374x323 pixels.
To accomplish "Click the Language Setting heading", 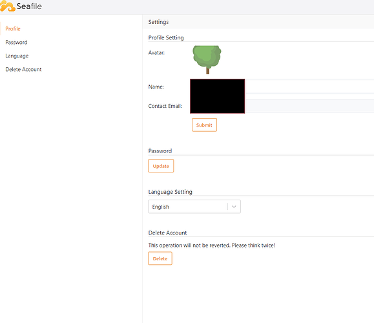I will (x=170, y=192).
